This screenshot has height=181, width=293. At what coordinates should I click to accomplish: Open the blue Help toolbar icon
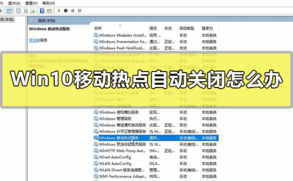[42, 11]
